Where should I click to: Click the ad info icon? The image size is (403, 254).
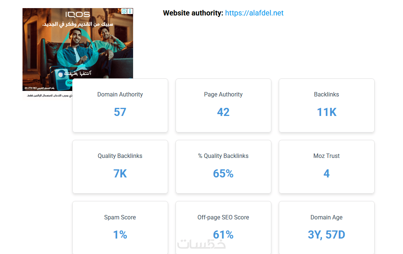coord(124,11)
